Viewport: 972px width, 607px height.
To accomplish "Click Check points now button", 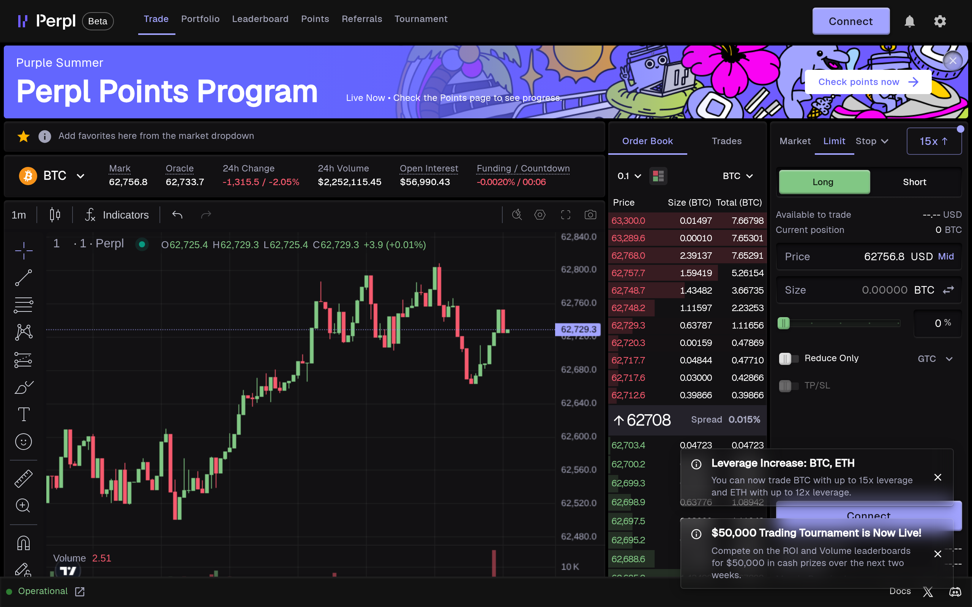I will [868, 82].
